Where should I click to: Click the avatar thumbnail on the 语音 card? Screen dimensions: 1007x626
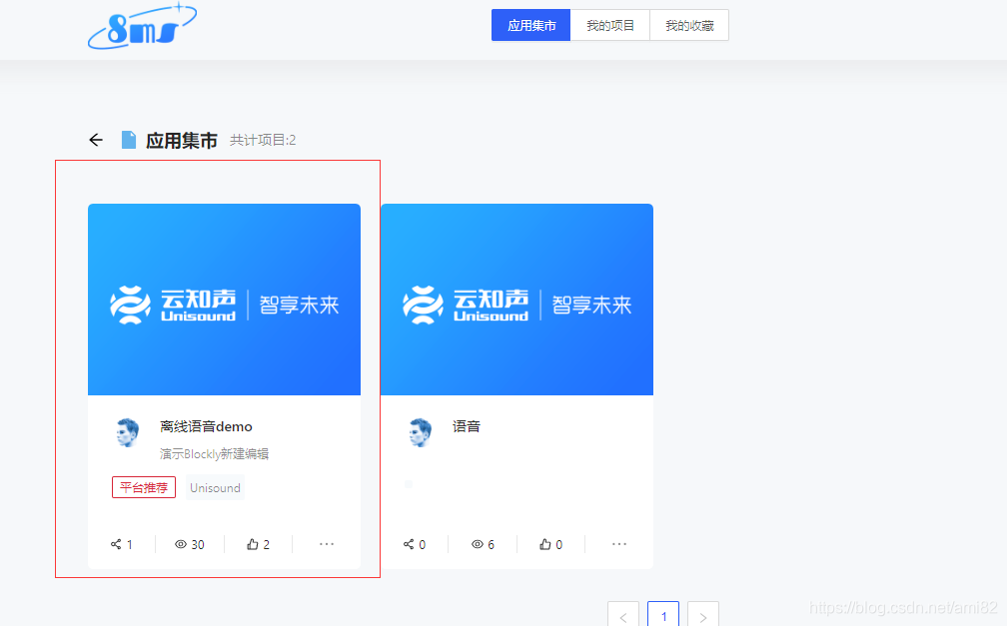(420, 432)
